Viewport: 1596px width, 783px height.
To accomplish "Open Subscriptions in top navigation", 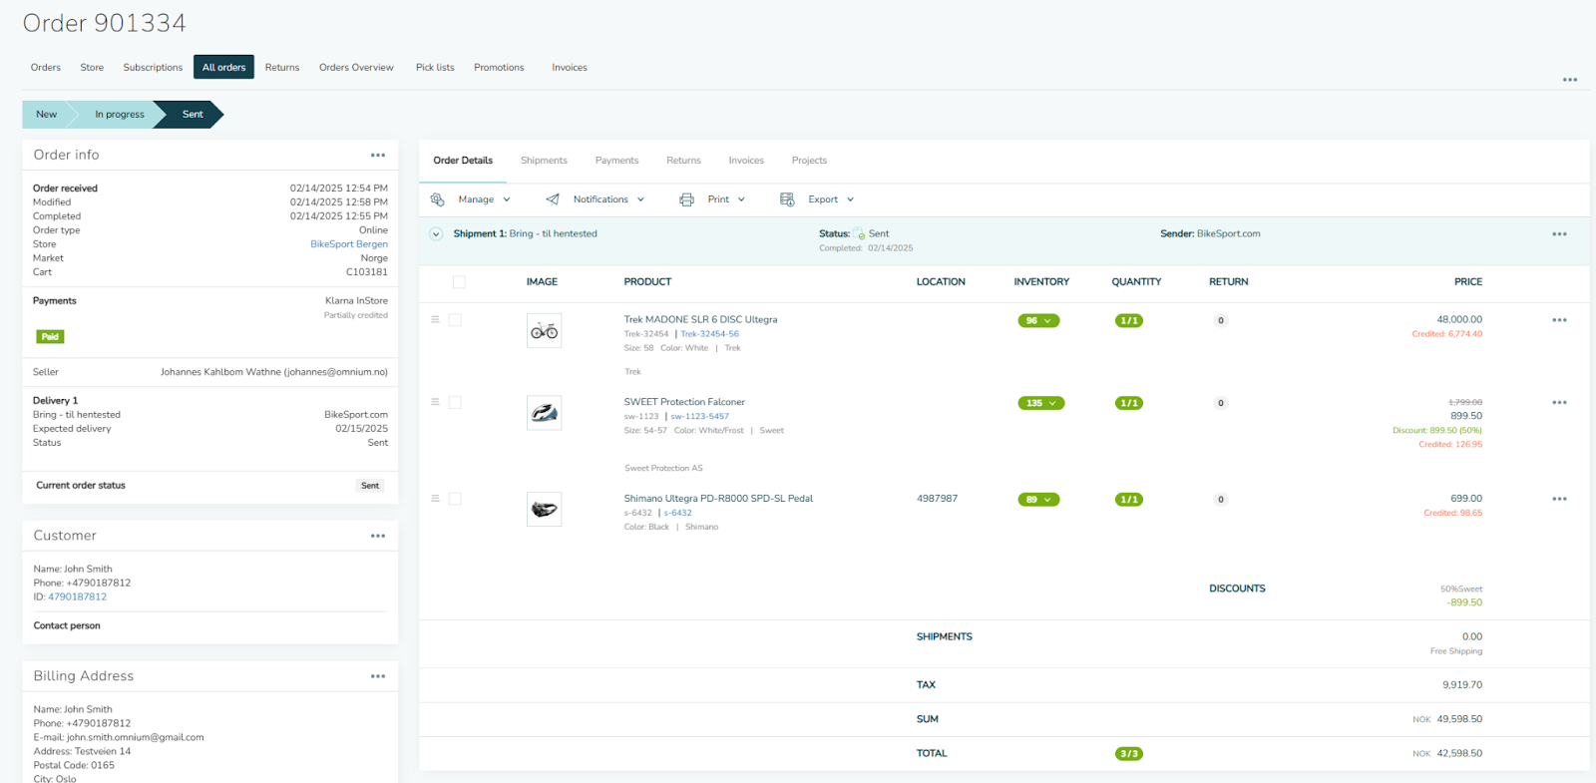I will pyautogui.click(x=153, y=68).
